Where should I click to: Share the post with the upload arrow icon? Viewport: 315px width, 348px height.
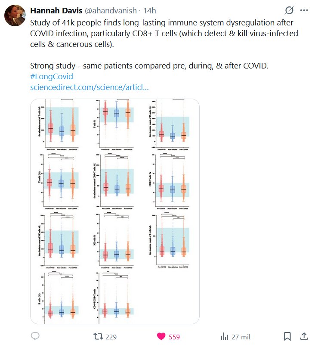[x=303, y=336]
